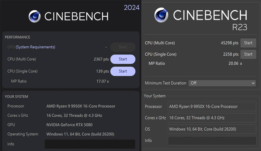Viewport: 261px width, 151px height.
Task: Click the Info text field in Cinebench 2024
Action: [90, 144]
